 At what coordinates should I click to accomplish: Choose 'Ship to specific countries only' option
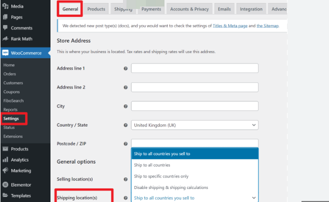(x=161, y=176)
